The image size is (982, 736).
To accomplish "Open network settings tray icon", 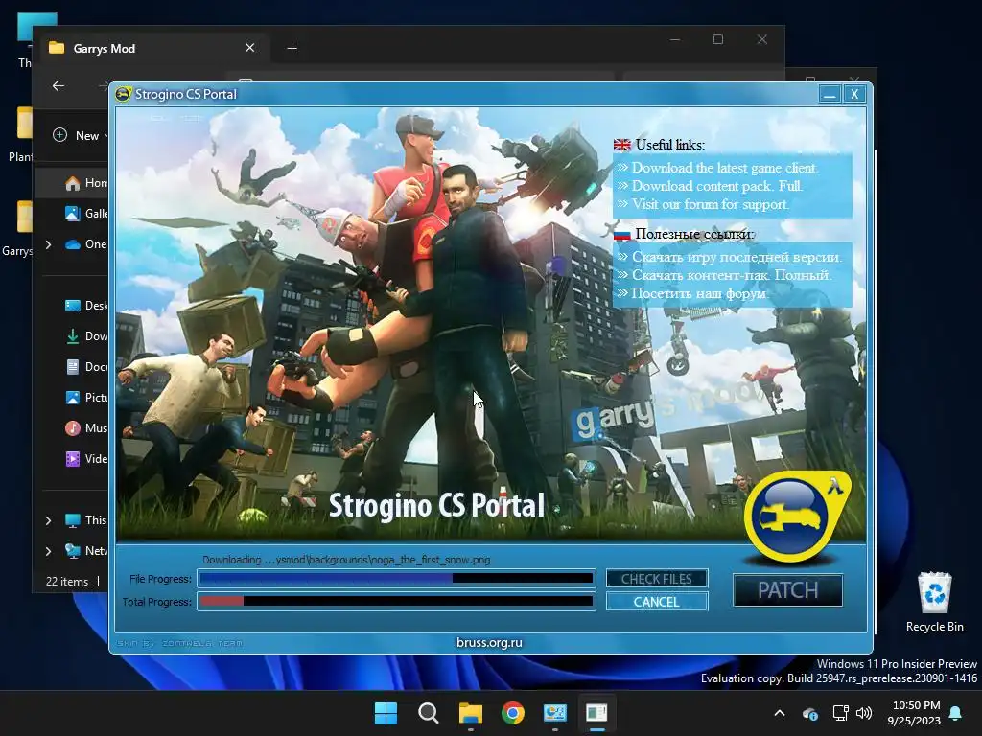I will (x=840, y=713).
